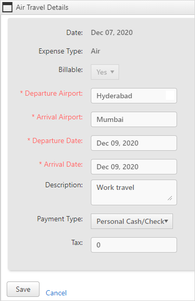Click the white square icon in Departure Airport field

pos(170,95)
